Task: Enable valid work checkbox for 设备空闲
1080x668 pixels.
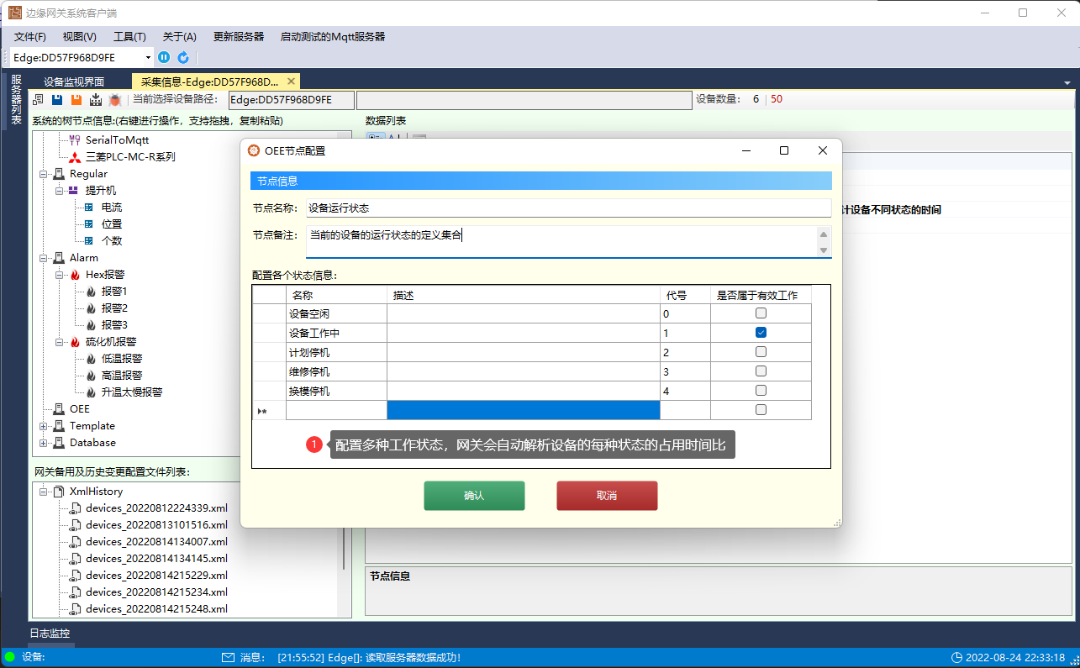Action: pyautogui.click(x=761, y=313)
